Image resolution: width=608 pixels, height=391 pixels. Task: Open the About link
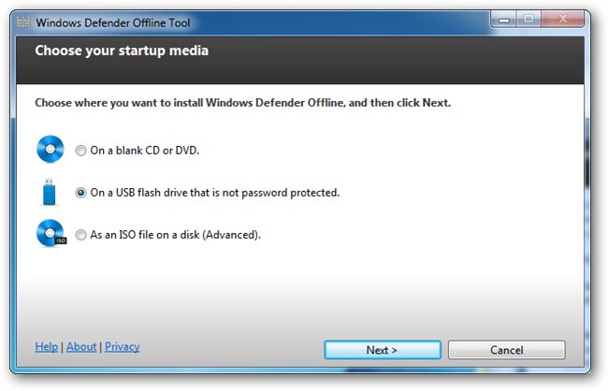click(81, 347)
